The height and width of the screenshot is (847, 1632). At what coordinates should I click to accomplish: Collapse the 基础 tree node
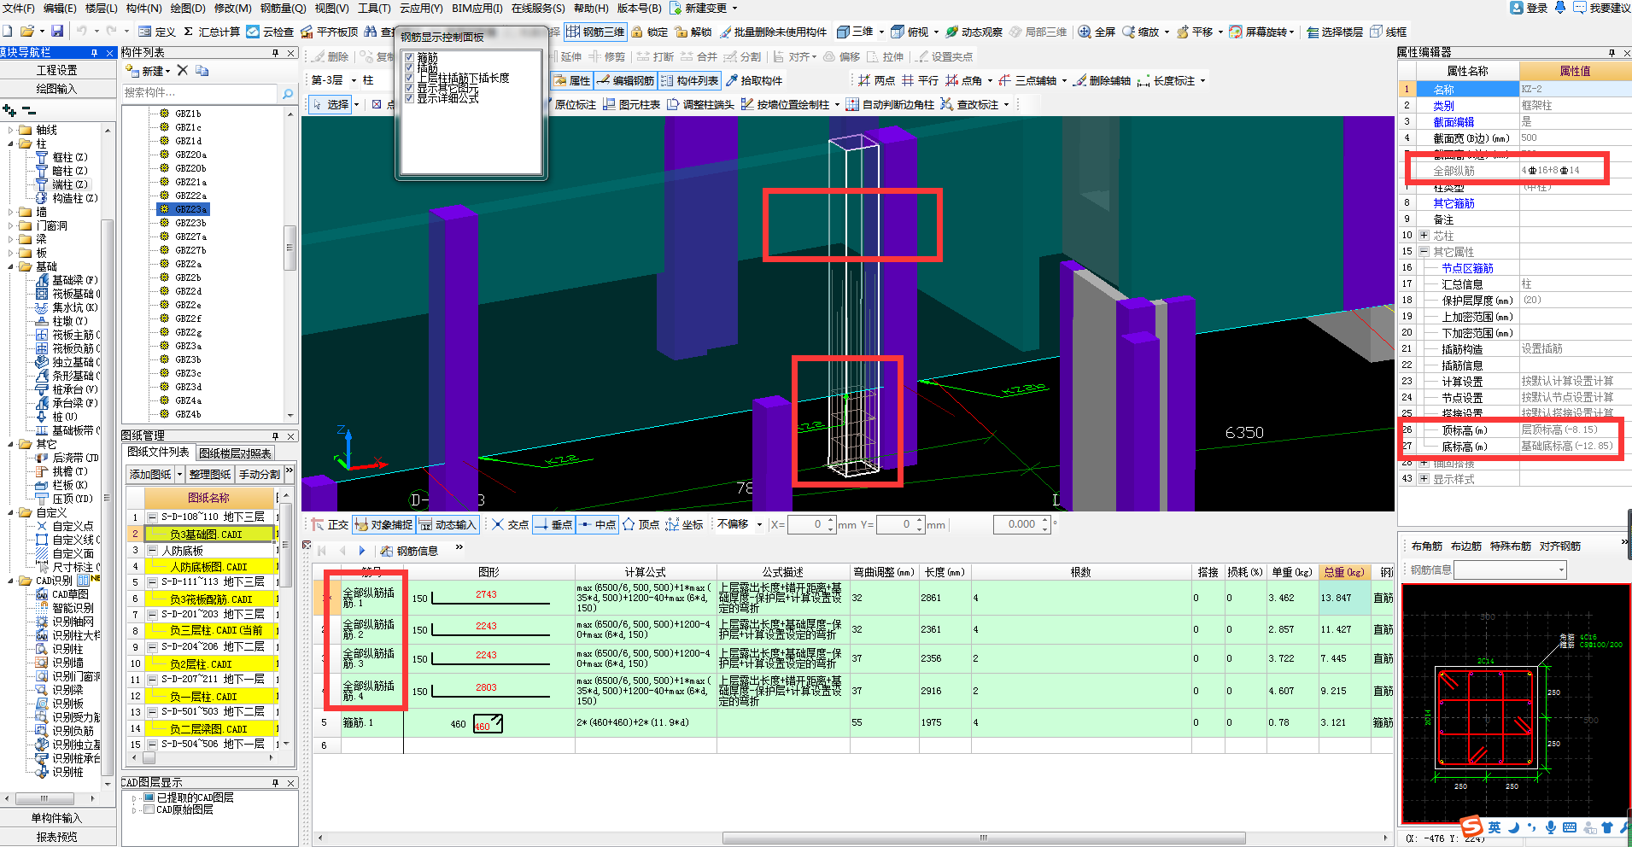tap(11, 266)
